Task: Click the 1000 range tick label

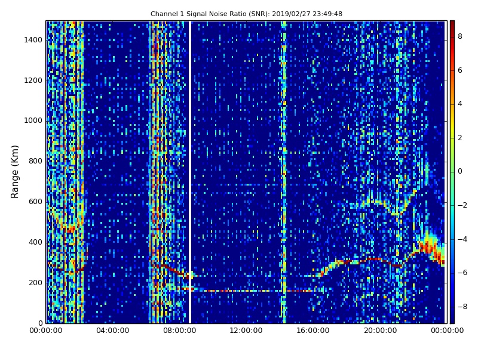Action: pos(33,121)
